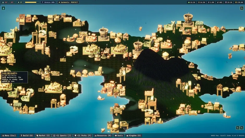Open the Build (B) menu
Screen dimensions: 245x138
coord(27,135)
